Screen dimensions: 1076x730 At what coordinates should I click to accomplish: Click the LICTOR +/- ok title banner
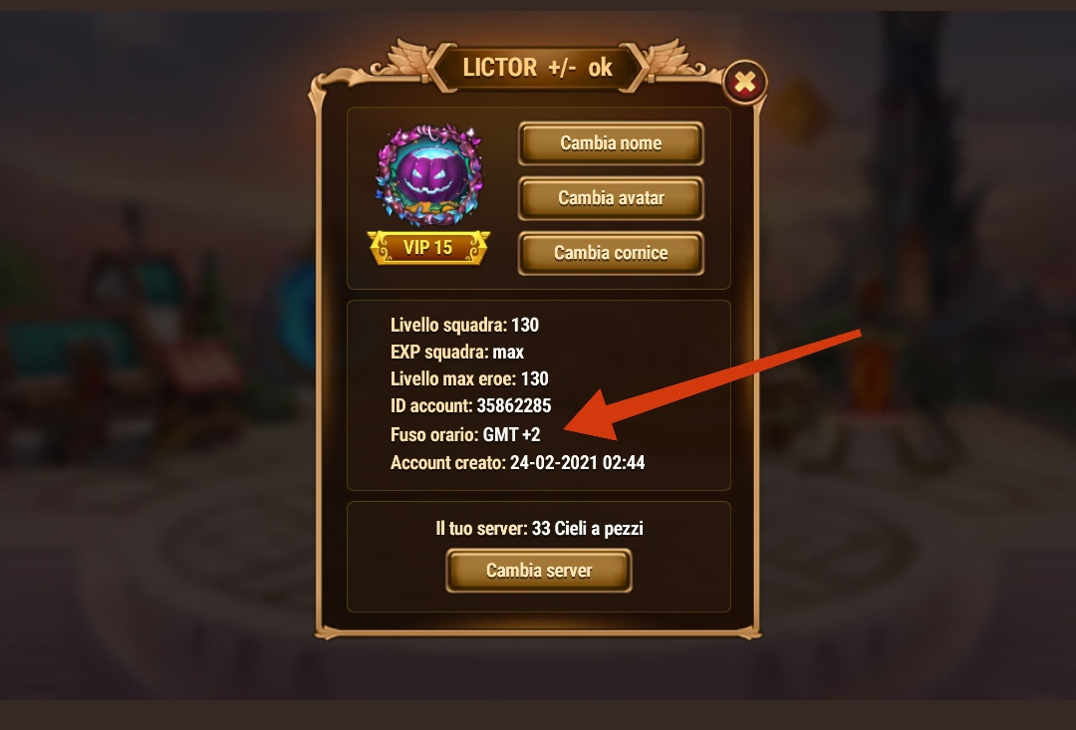(537, 68)
